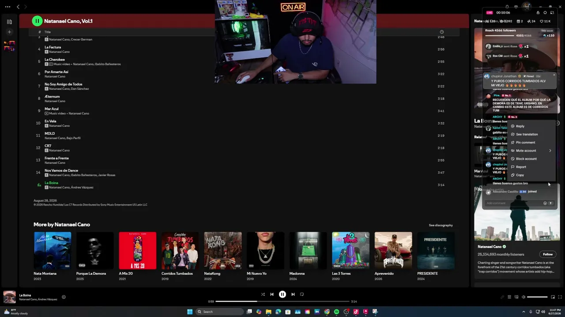Open the queue from the player bar
Viewport: 565px width, 317px height.
509,297
